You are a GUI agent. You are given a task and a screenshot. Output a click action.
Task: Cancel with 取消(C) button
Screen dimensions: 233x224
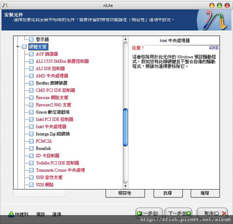(212, 213)
